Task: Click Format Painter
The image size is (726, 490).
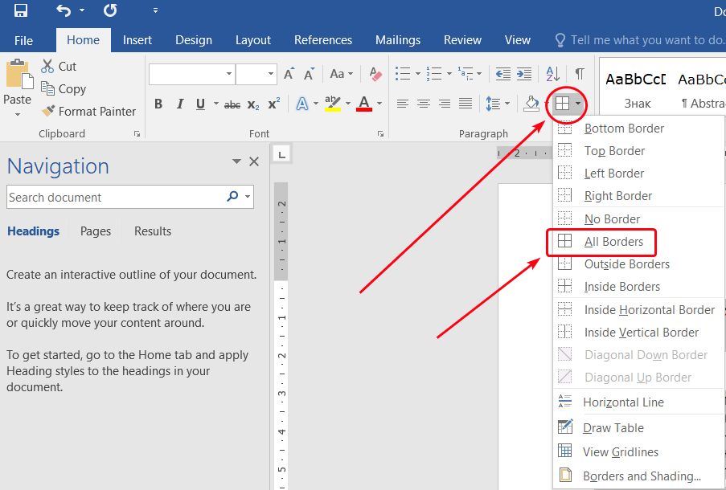Action: 88,111
